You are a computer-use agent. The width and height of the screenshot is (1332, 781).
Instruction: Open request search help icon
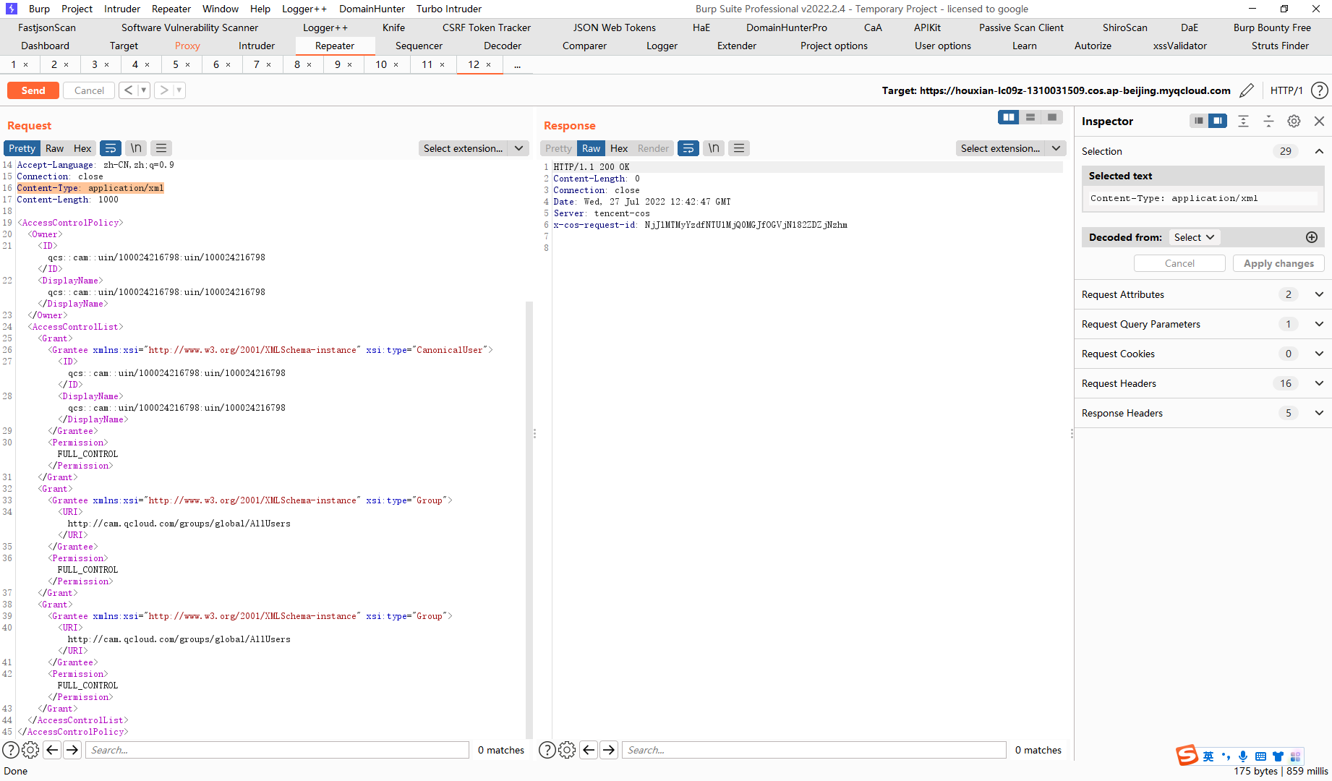[11, 750]
